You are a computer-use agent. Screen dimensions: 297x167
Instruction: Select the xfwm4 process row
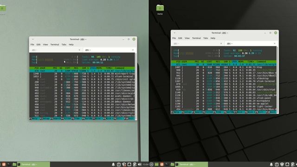pos(224,87)
